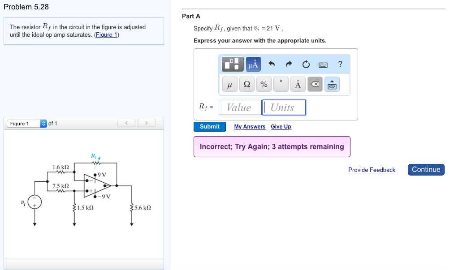Open keyboard shortcuts icon in top toolbar

(x=323, y=64)
